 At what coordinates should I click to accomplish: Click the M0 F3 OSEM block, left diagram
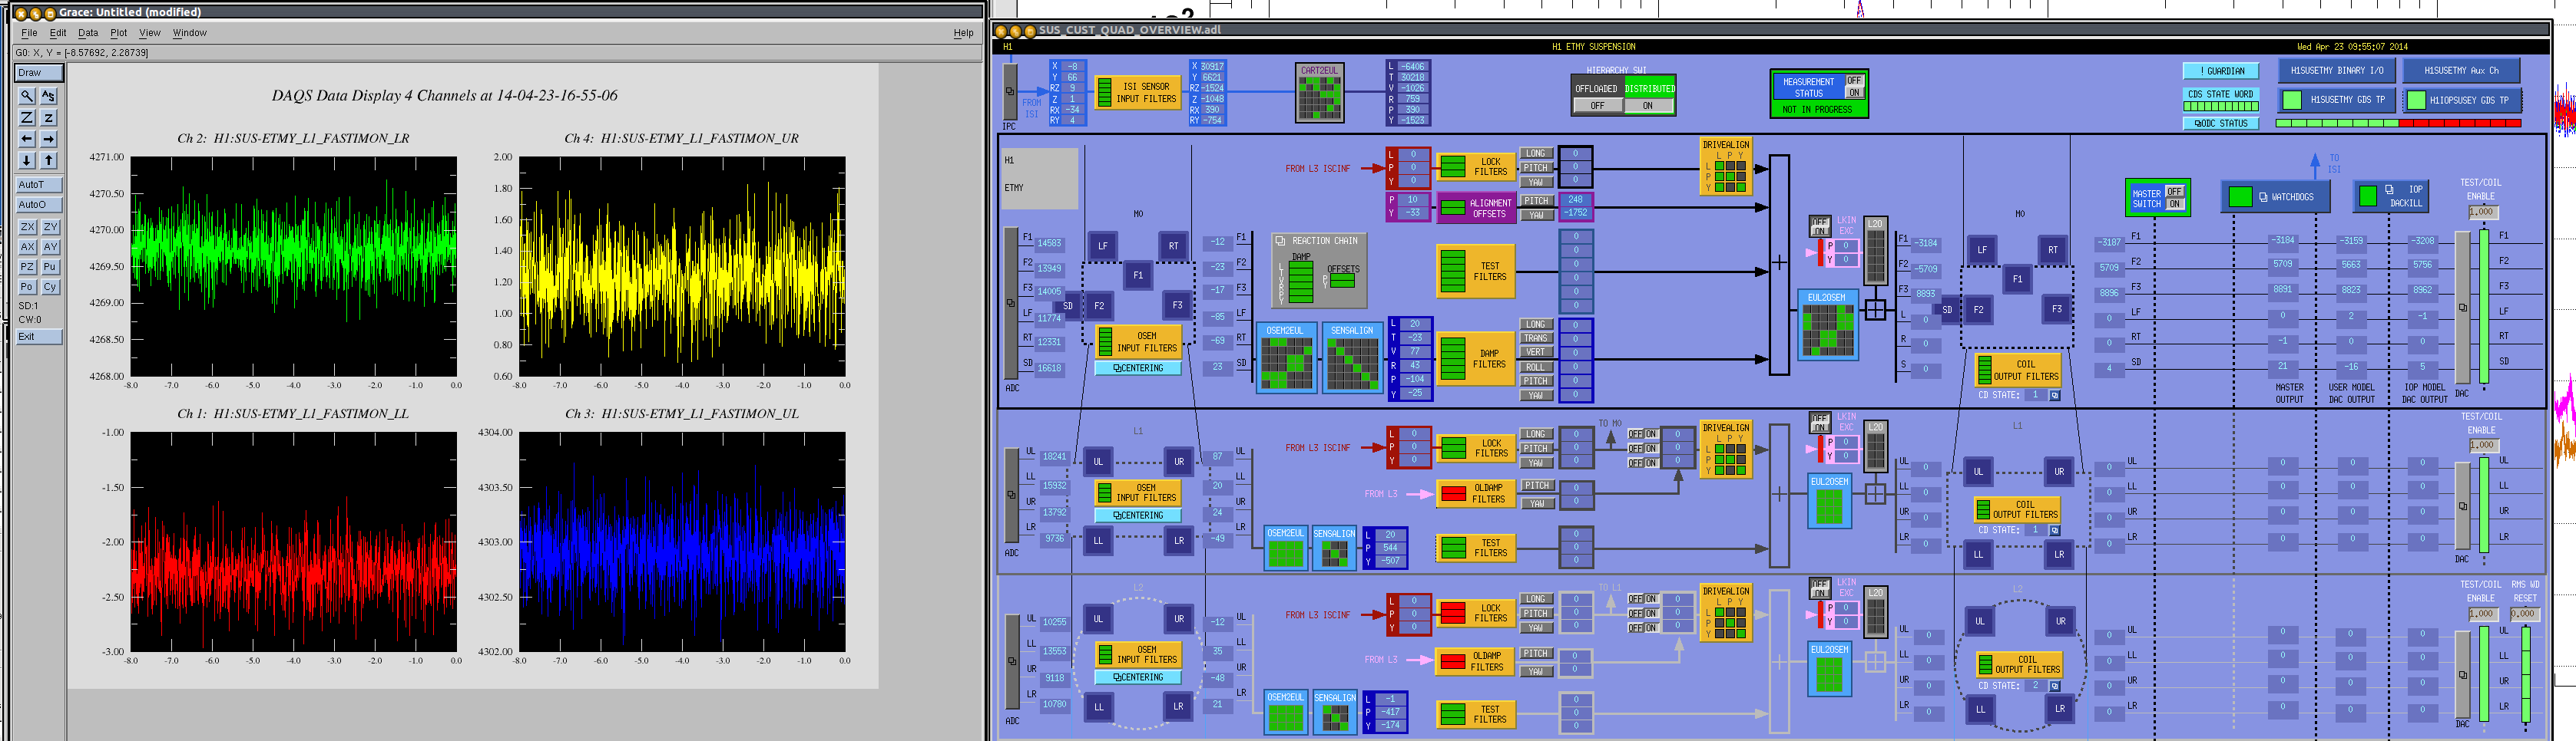[1177, 305]
